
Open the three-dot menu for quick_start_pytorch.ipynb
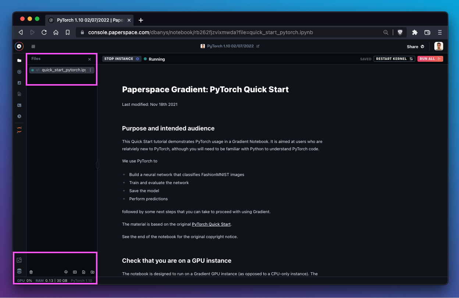(90, 70)
